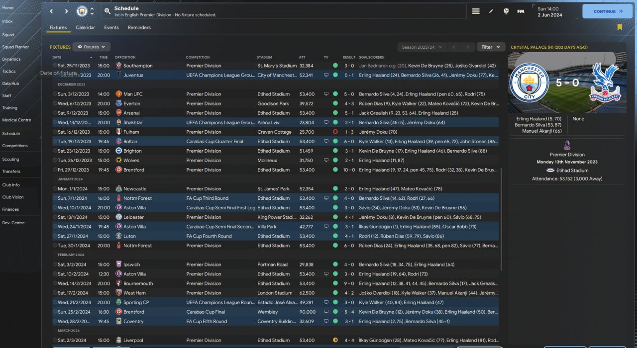
Task: Open the Manchester City club badge menu
Action: pyautogui.click(x=82, y=11)
